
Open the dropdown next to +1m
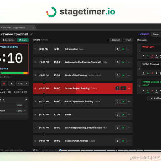(x=26, y=84)
